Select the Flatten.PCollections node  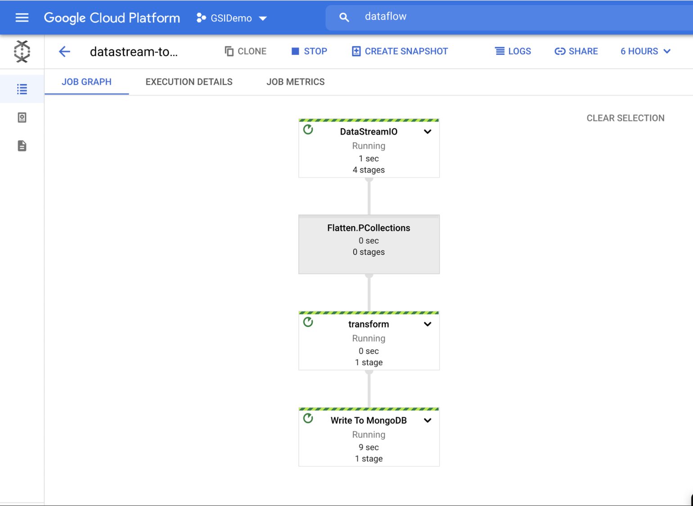[369, 244]
